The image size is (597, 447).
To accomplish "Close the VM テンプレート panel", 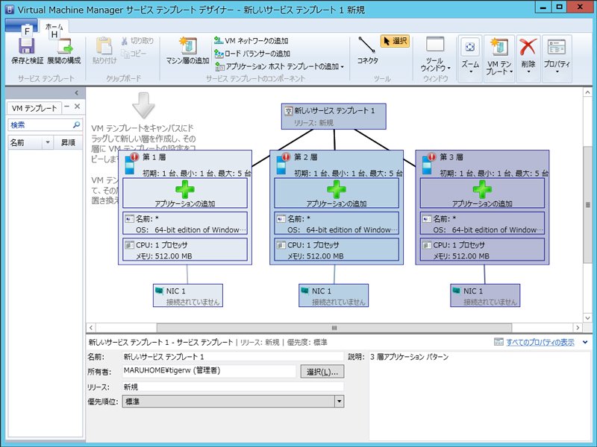I will pos(78,107).
